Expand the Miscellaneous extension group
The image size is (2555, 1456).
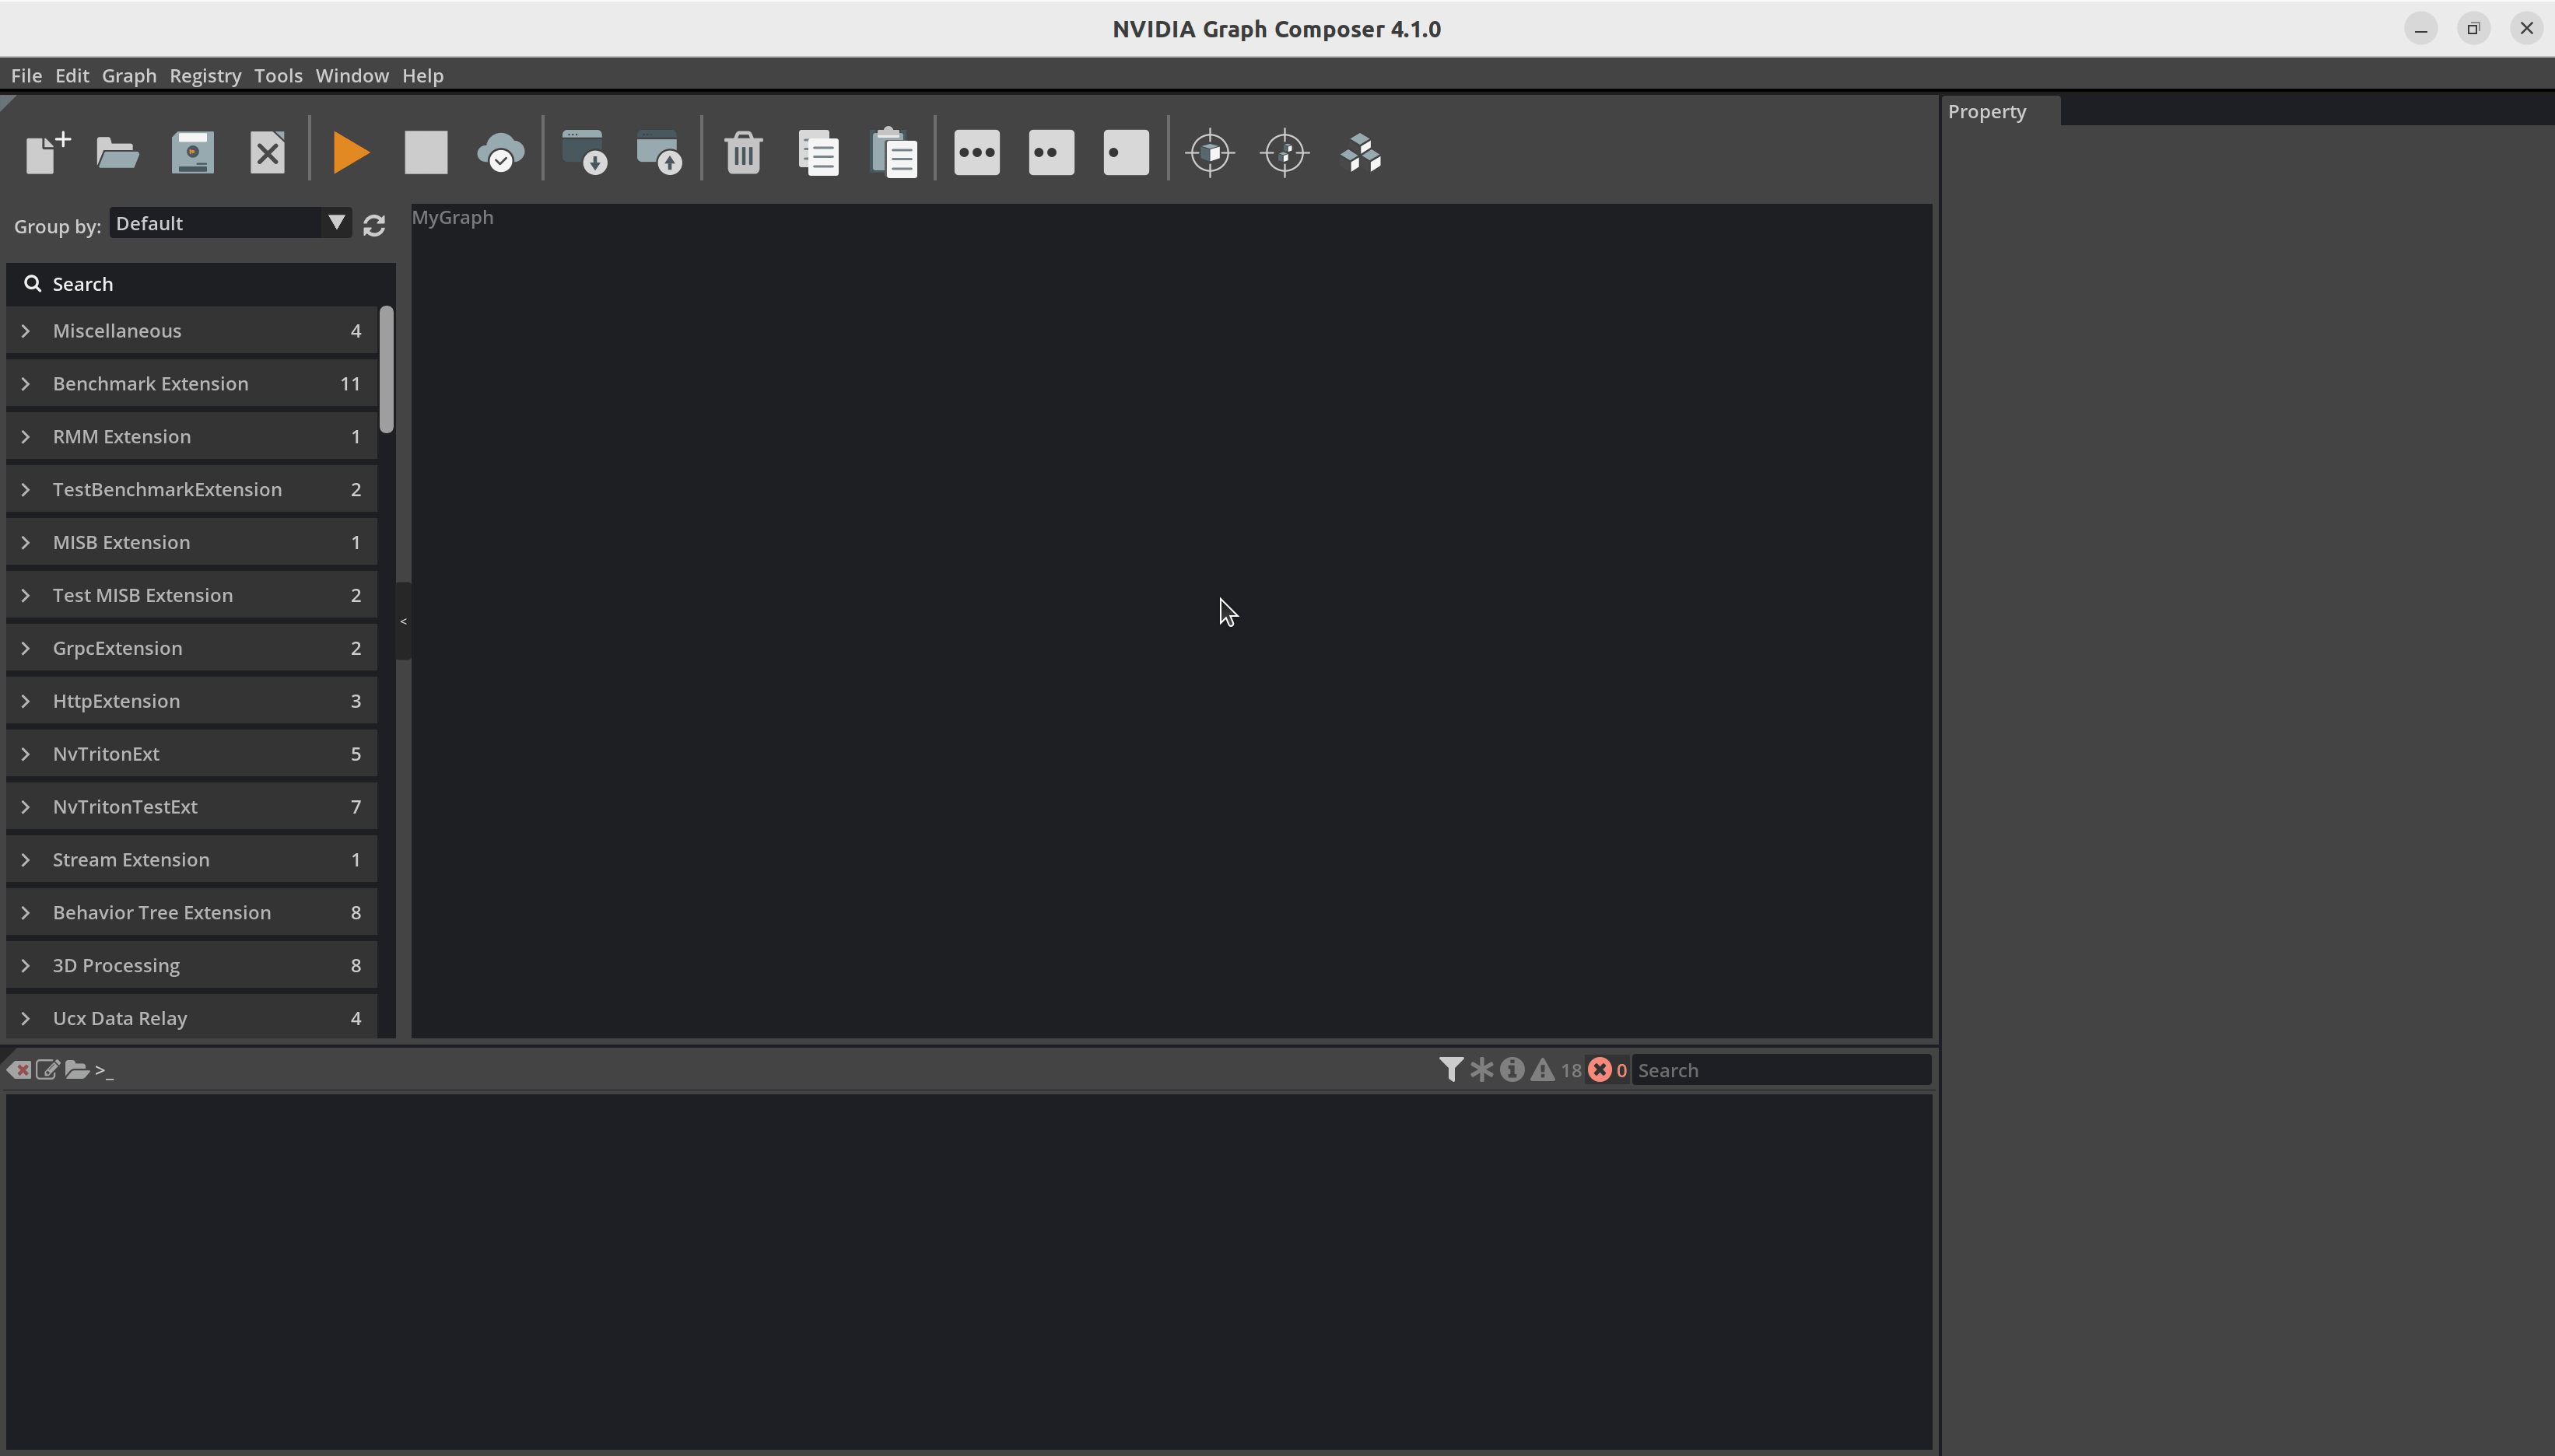click(25, 330)
